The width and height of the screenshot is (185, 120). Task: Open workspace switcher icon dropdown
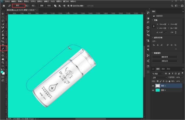177,6
